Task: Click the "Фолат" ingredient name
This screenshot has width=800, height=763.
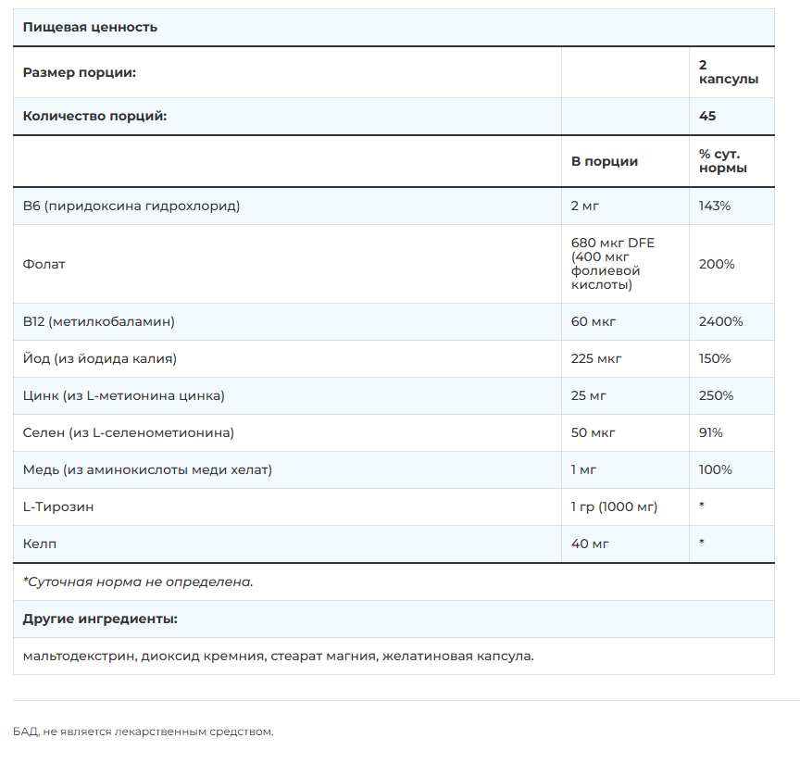Action: pos(44,264)
